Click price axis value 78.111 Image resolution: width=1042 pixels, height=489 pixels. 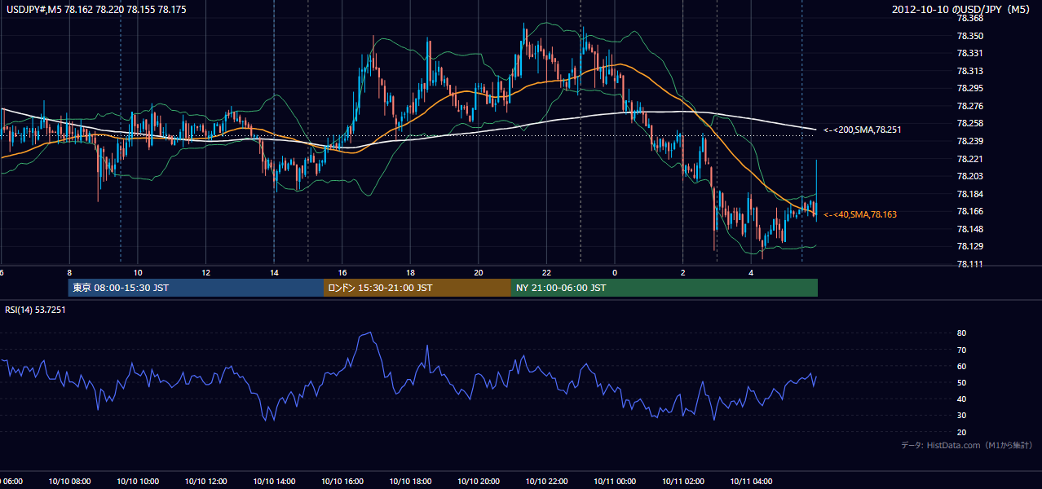pyautogui.click(x=970, y=264)
